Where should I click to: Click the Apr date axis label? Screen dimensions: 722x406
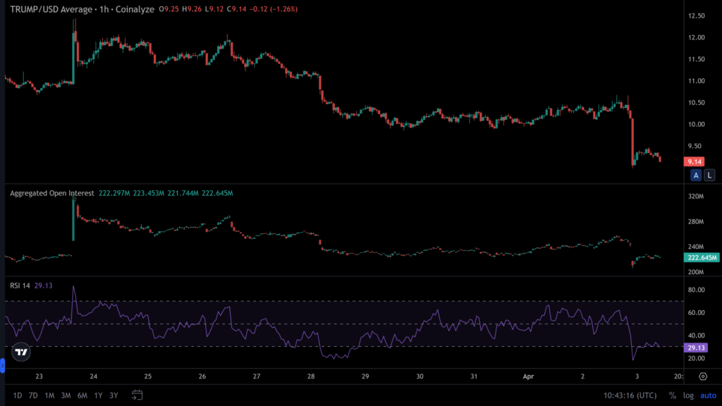[x=528, y=376]
